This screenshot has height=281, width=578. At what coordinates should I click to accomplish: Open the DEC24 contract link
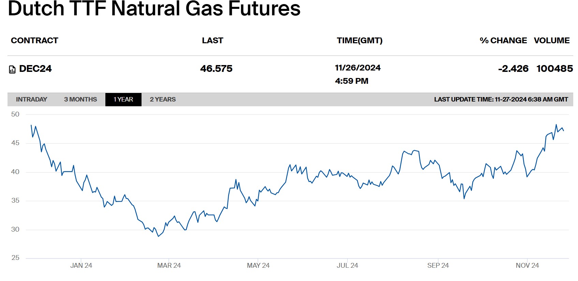[35, 69]
